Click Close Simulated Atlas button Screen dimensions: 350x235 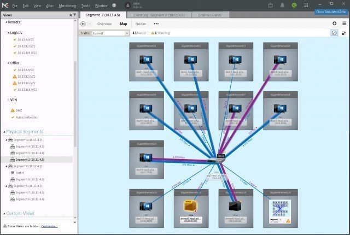point(331,12)
